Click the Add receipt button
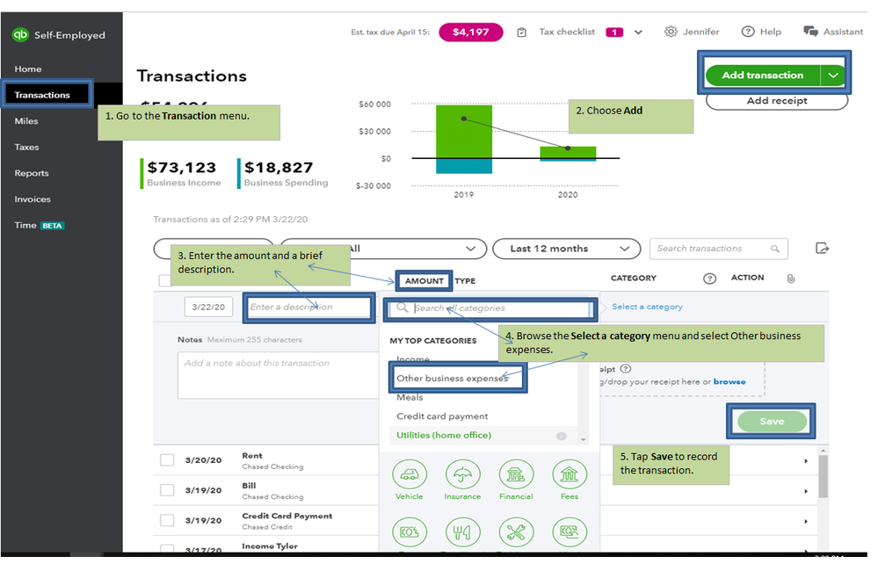Screen dimensions: 878x564 click(x=777, y=101)
